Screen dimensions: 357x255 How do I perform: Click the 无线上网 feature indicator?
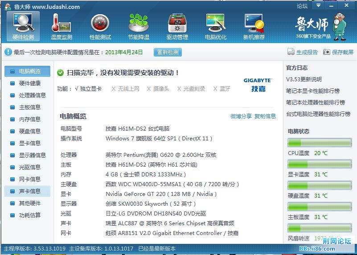(x=125, y=89)
